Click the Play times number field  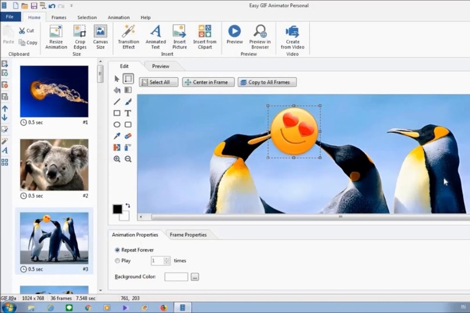point(157,261)
